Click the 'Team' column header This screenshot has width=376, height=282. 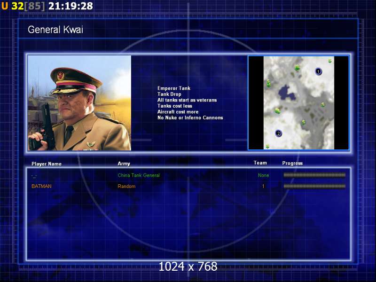(x=260, y=163)
